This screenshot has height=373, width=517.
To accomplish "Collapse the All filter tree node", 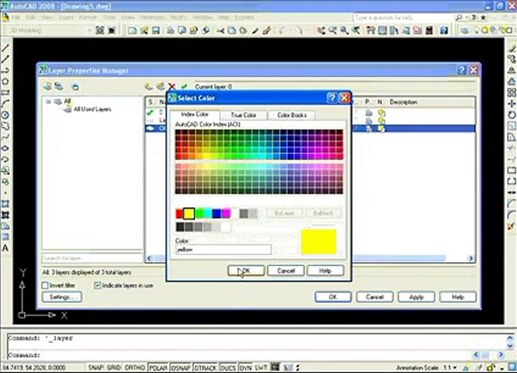I will click(x=48, y=102).
